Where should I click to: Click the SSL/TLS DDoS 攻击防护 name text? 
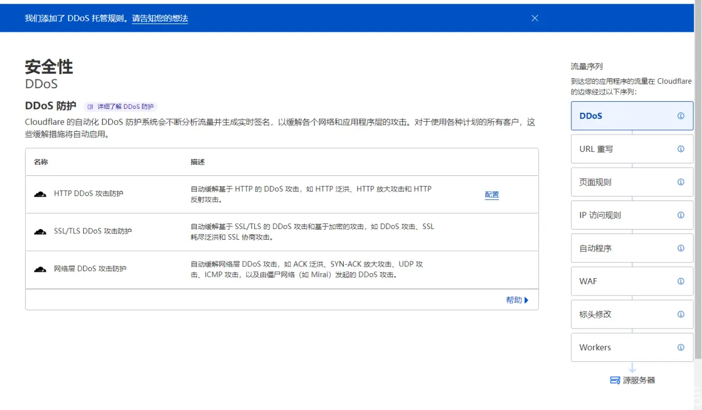pos(93,231)
